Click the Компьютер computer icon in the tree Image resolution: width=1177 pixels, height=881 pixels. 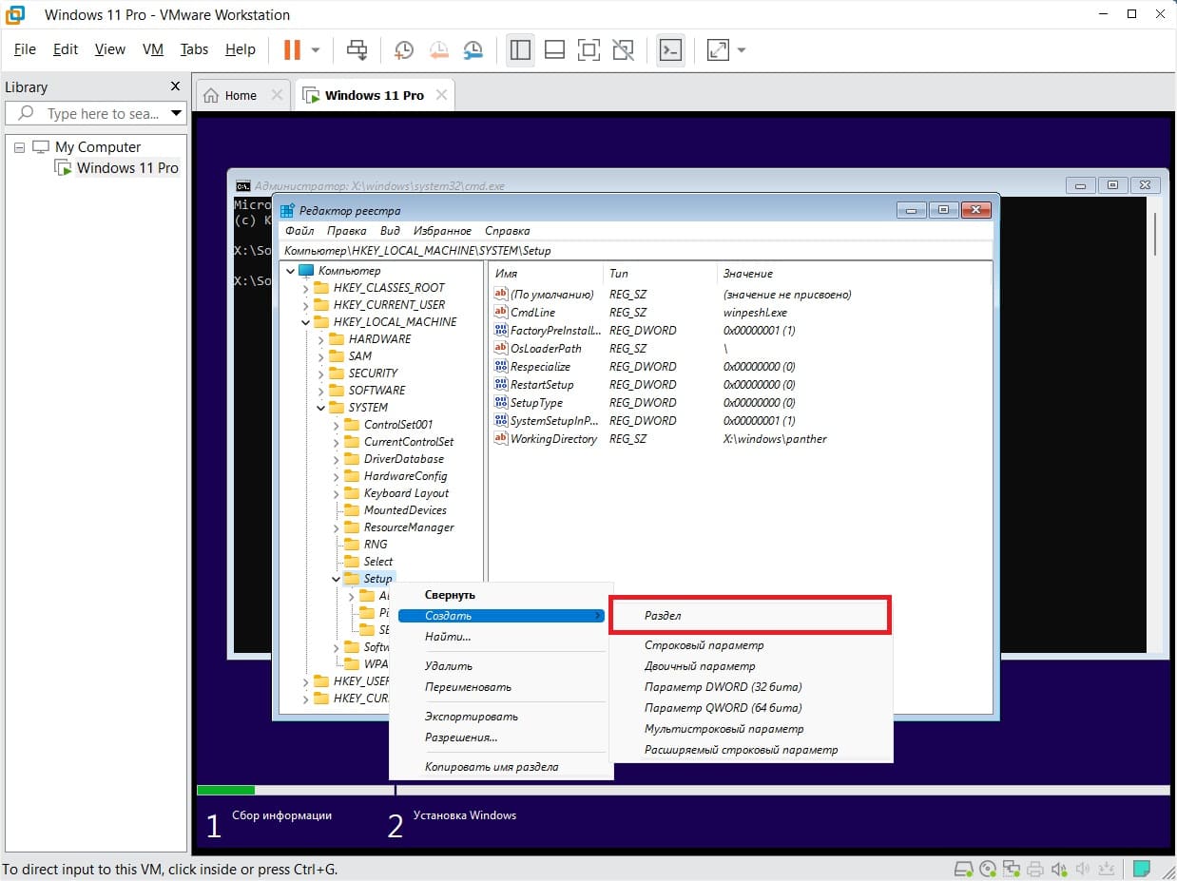[x=306, y=271]
